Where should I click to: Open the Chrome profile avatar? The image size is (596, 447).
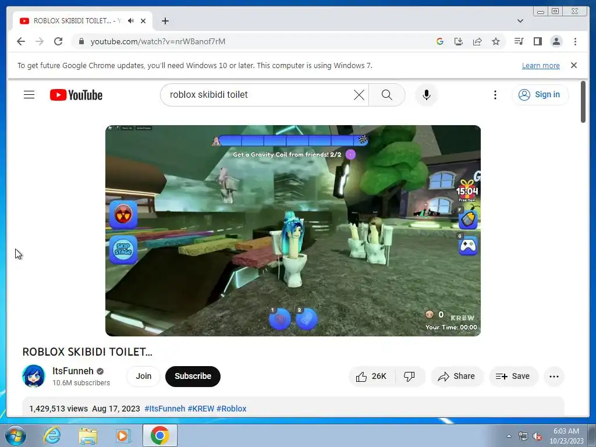point(556,41)
